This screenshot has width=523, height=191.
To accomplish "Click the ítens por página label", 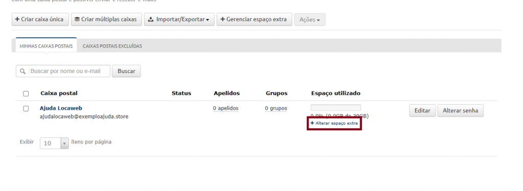I will 91,142.
